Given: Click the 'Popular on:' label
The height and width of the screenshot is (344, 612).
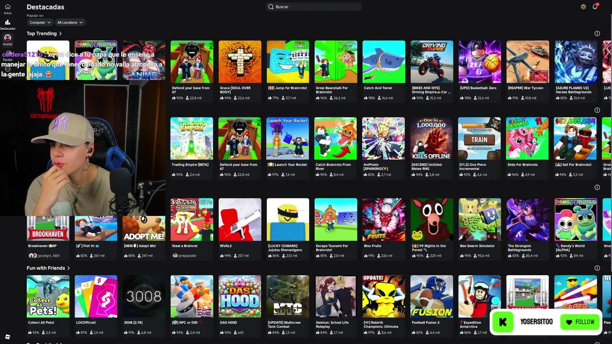Looking at the screenshot, I should pyautogui.click(x=35, y=16).
